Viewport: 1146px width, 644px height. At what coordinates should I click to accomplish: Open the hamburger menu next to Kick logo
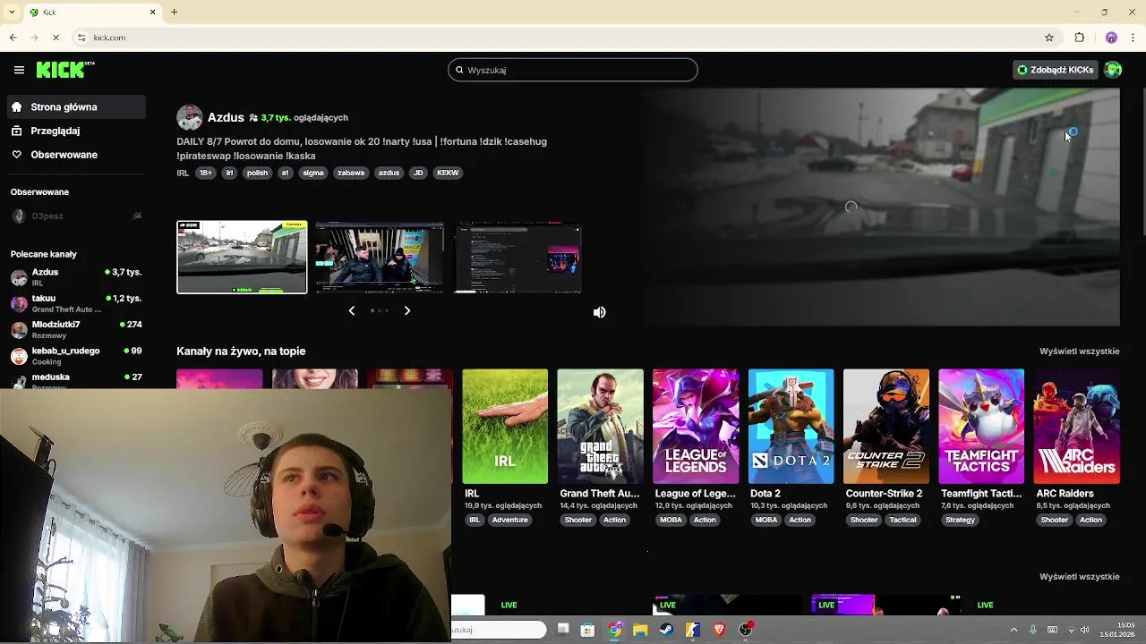point(19,70)
